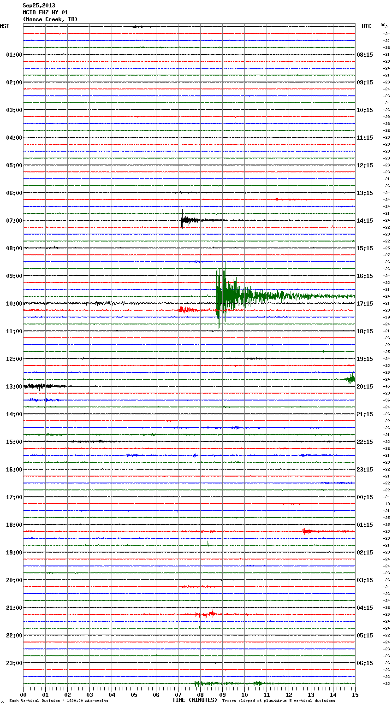Click the "02:00" MST hour label
392x707 pixels.
[x=14, y=82]
